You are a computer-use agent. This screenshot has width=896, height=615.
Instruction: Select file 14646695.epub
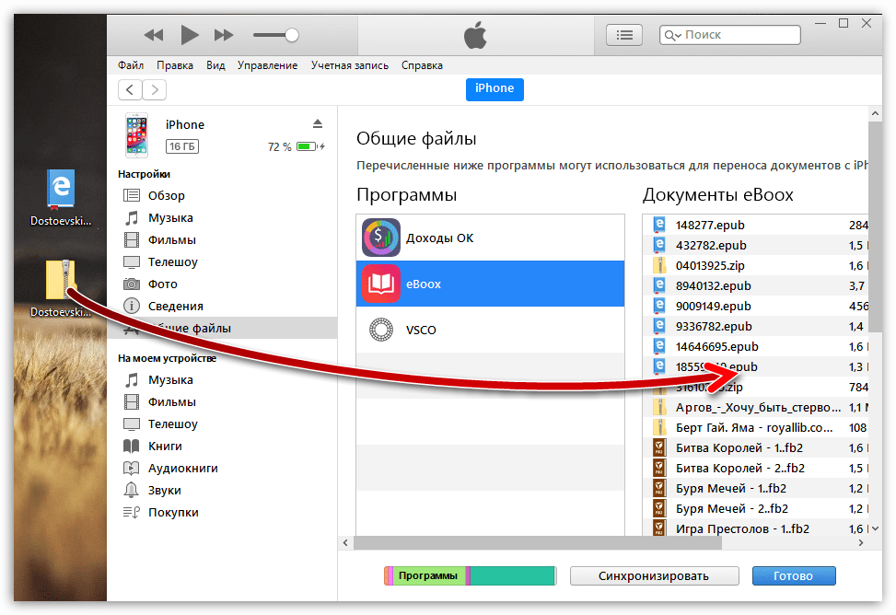tap(755, 347)
